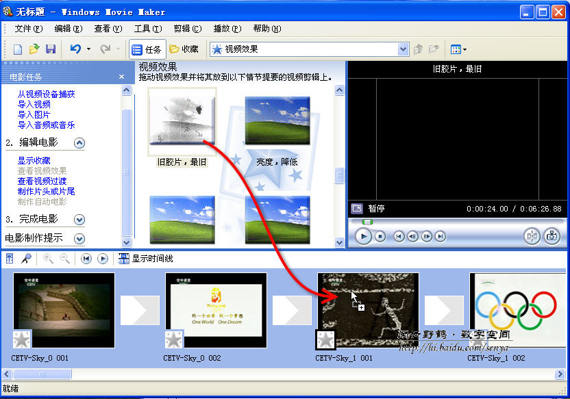570x399 pixels.
Task: Open the 文件 menu
Action: click(28, 29)
